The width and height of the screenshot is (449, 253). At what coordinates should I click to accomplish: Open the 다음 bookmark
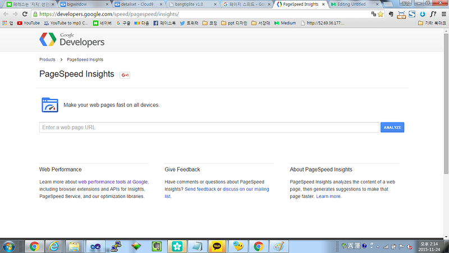tap(142, 23)
